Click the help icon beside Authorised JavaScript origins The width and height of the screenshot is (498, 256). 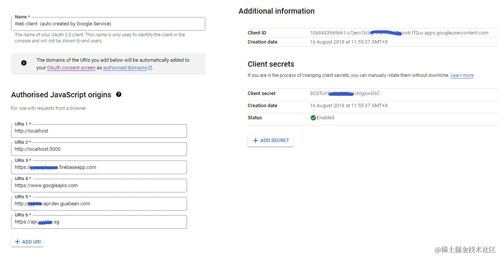[119, 95]
